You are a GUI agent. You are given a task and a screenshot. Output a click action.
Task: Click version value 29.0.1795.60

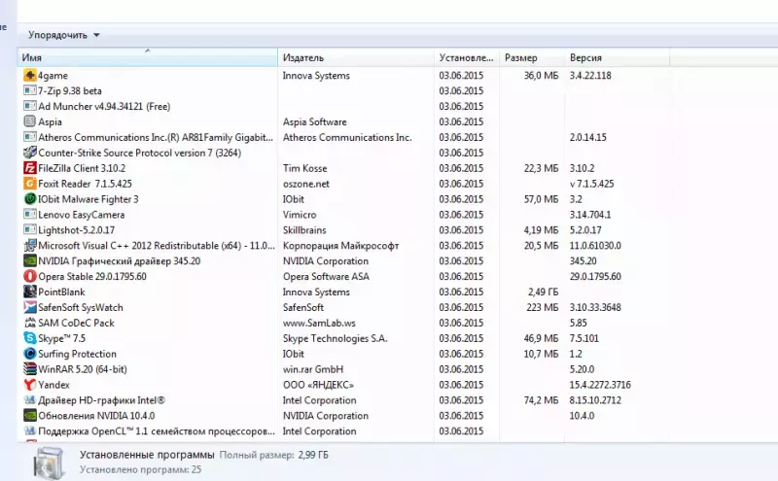595,276
